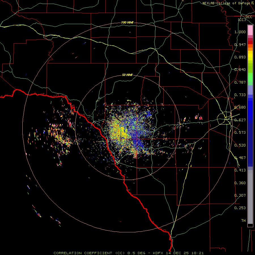Click the TH threshold label
The width and height of the screenshot is (255, 255).
coord(243,221)
